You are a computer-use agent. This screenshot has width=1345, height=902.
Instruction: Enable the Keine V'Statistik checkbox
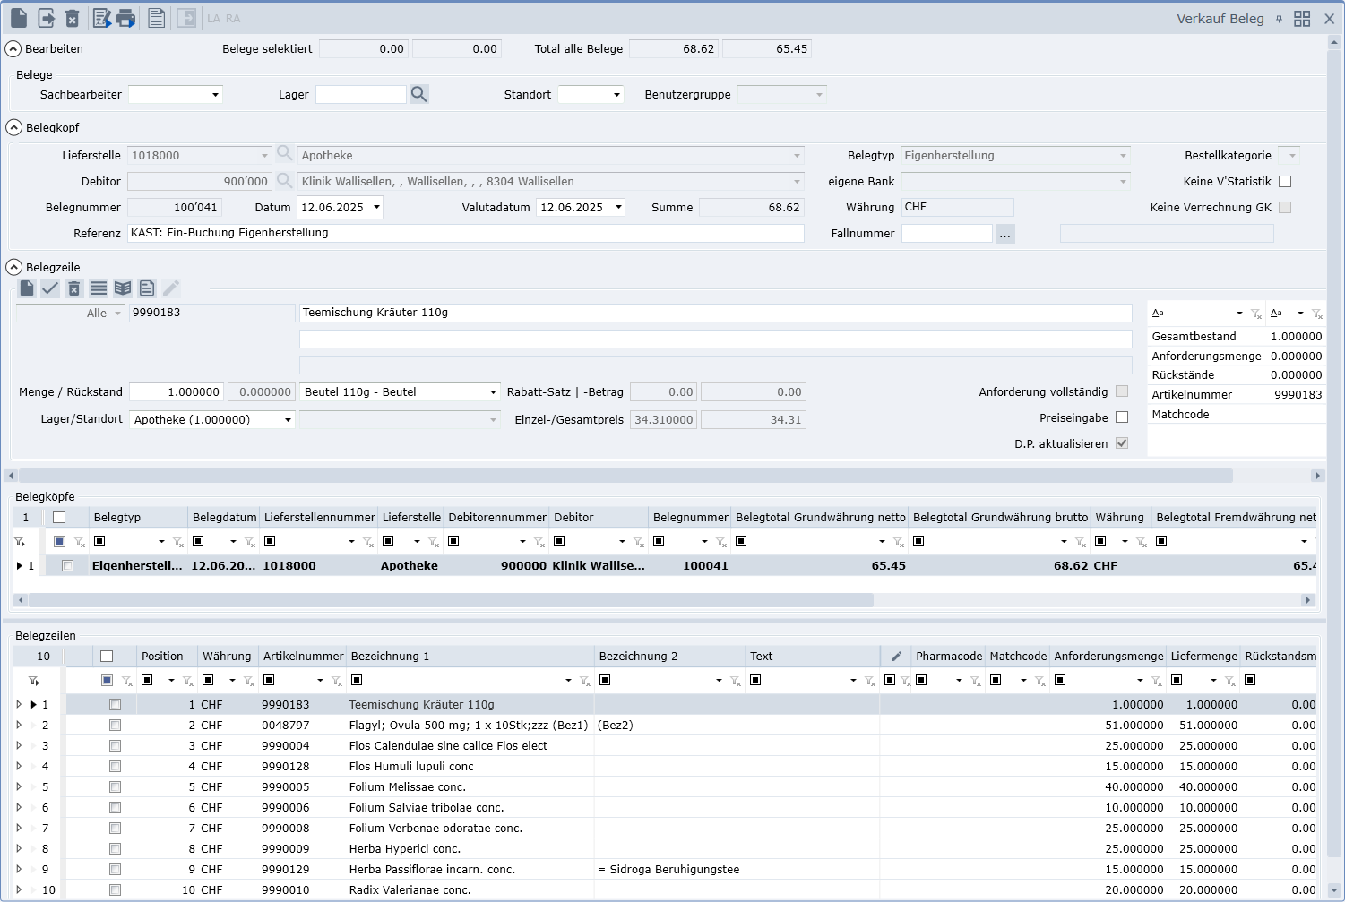click(1285, 181)
